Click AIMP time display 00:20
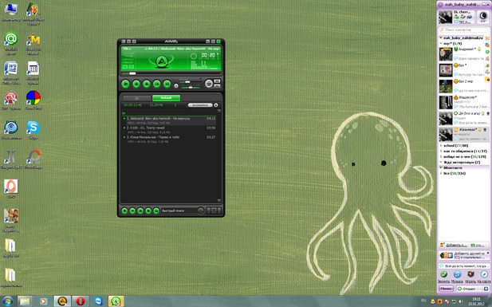This screenshot has width=492, height=307. click(208, 55)
